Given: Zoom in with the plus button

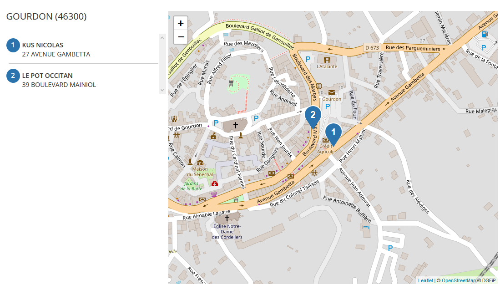Looking at the screenshot, I should pos(181,23).
